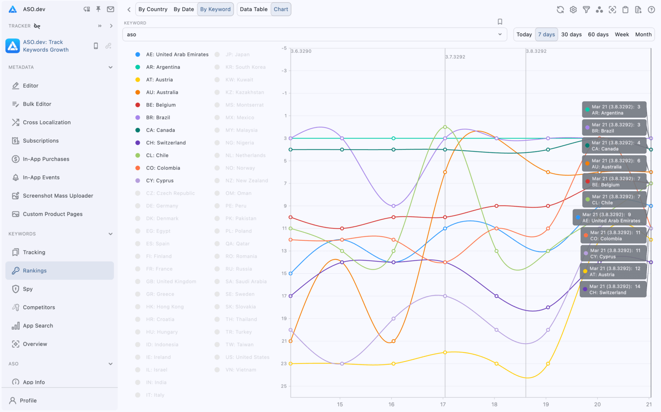
Task: Open the filter icon in the toolbar
Action: click(586, 9)
